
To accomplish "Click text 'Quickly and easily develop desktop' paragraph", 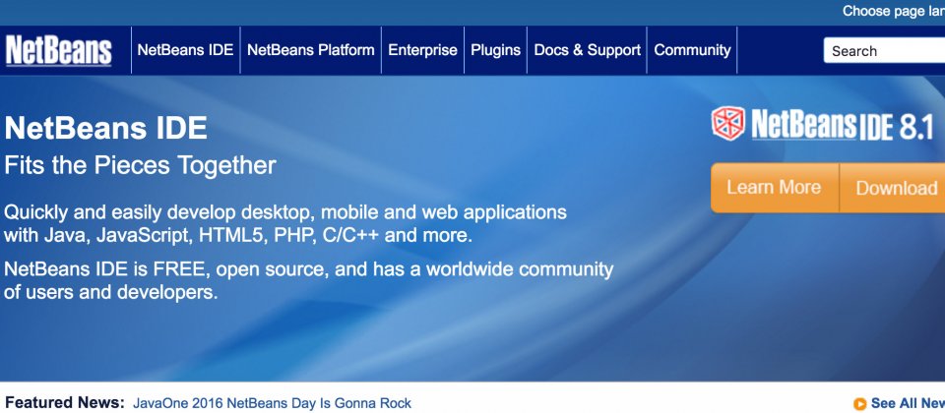I will click(285, 223).
